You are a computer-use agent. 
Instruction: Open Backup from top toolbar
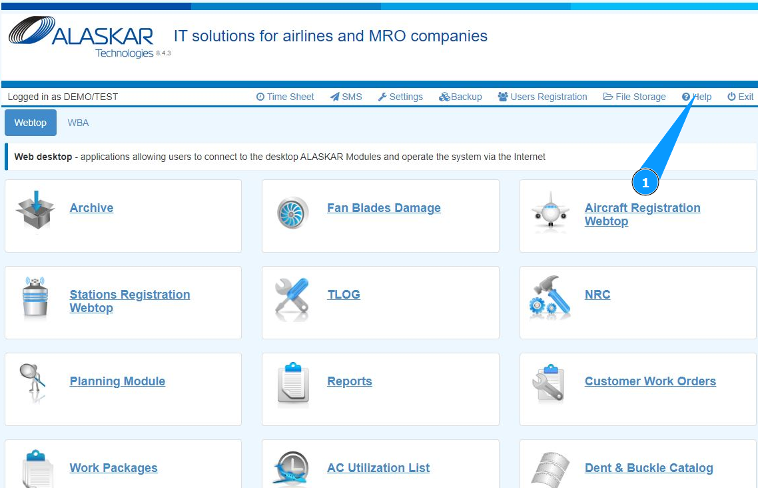click(x=460, y=97)
